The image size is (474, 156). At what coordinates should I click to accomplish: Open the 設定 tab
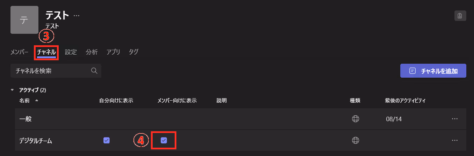[x=71, y=52]
